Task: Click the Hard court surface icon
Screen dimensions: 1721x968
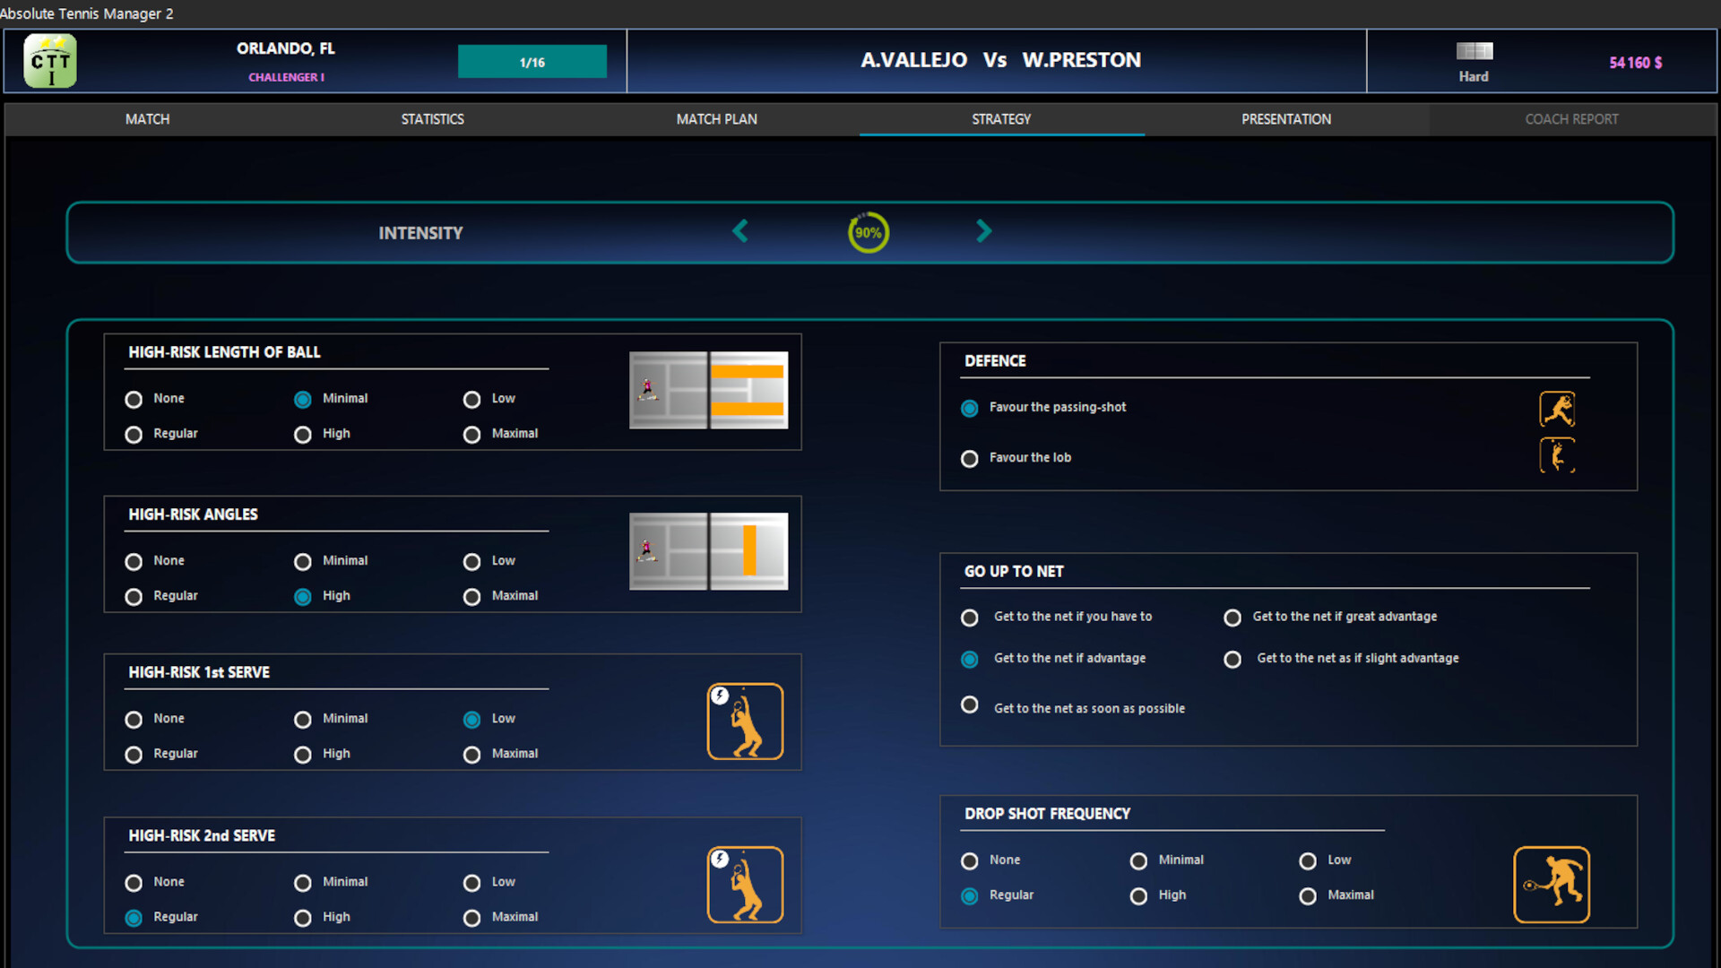Action: click(1474, 52)
